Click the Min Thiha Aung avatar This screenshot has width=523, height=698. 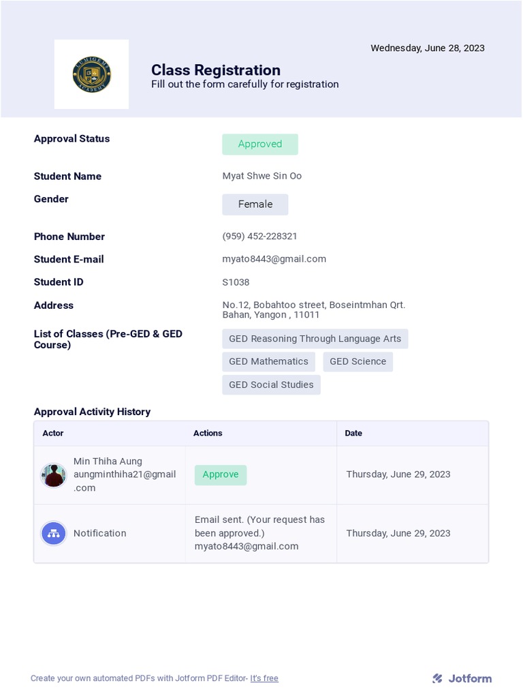coord(53,475)
